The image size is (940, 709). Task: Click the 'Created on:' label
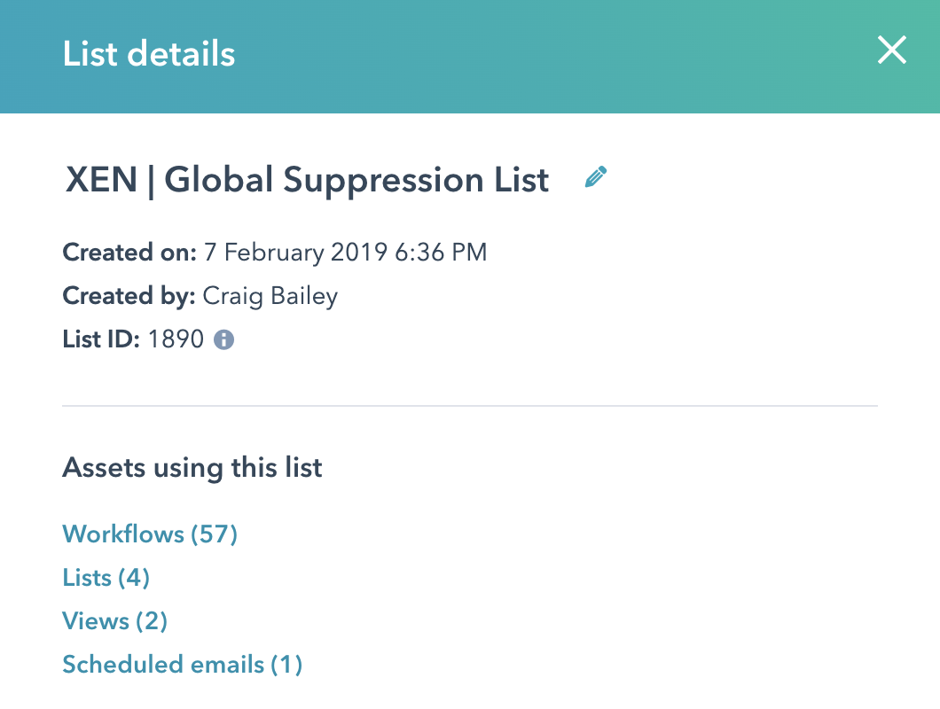(x=129, y=253)
